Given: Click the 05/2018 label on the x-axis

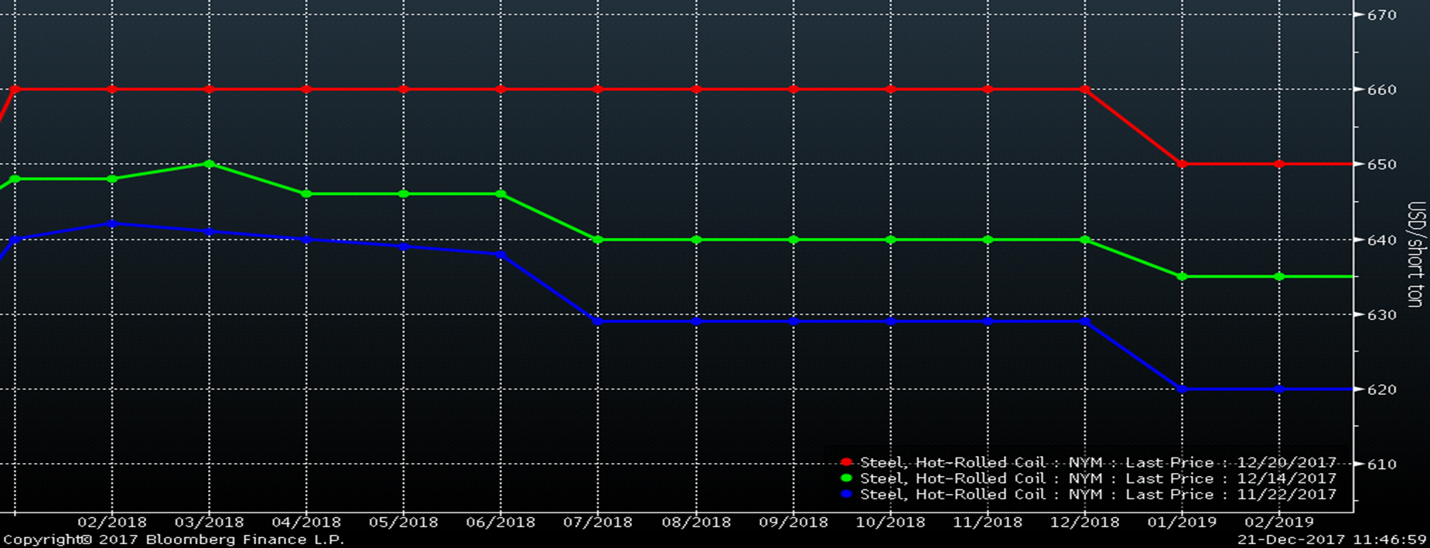Looking at the screenshot, I should click(x=403, y=522).
